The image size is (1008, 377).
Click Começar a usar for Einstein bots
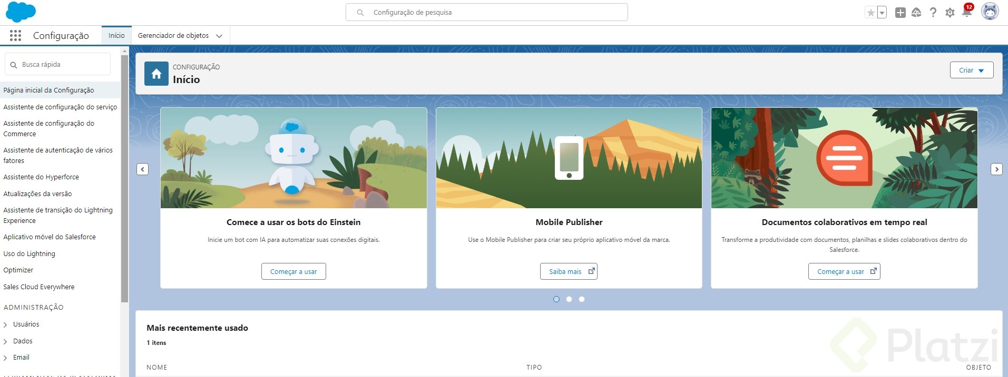(x=293, y=271)
